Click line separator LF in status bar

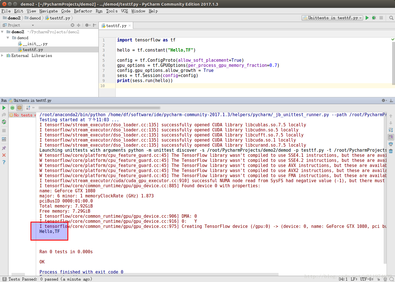coord(354,279)
